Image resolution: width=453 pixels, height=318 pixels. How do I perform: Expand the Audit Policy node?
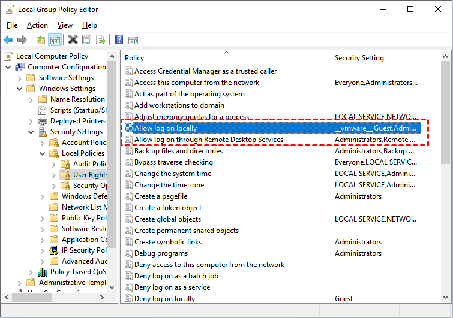[x=54, y=165]
